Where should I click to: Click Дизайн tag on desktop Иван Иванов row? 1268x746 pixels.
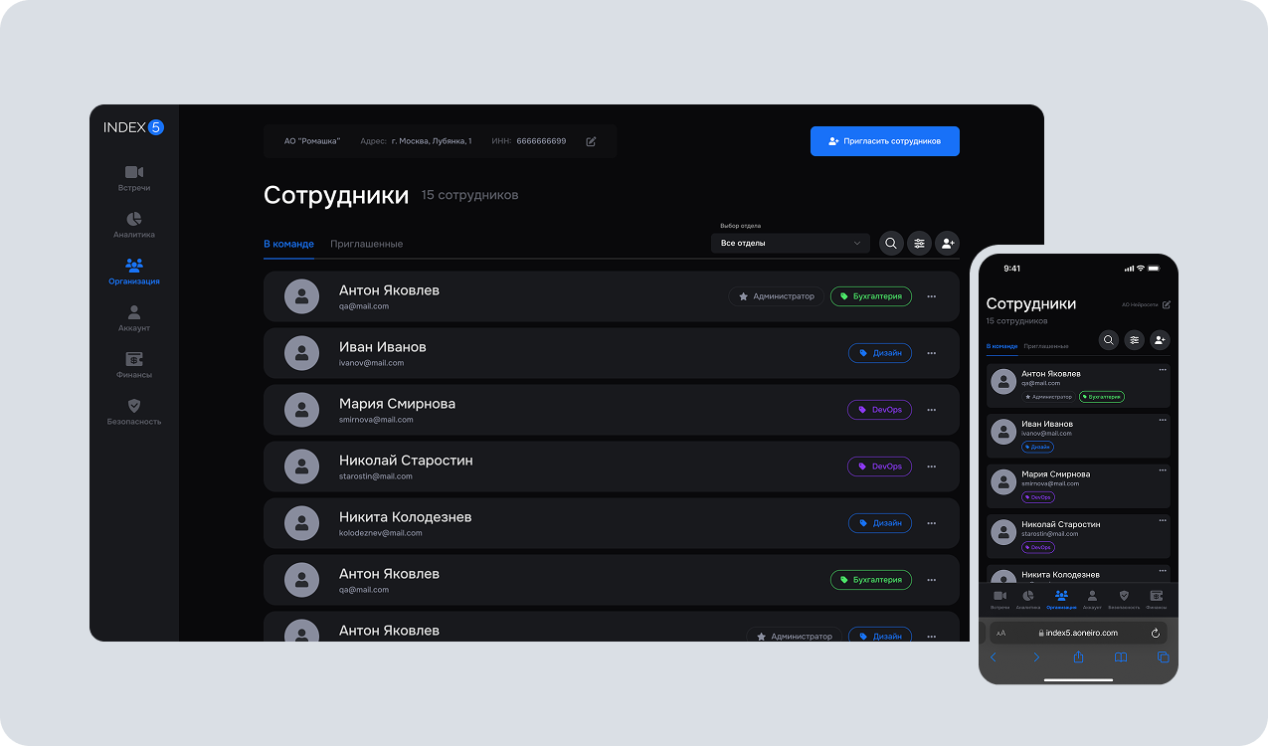pos(880,353)
